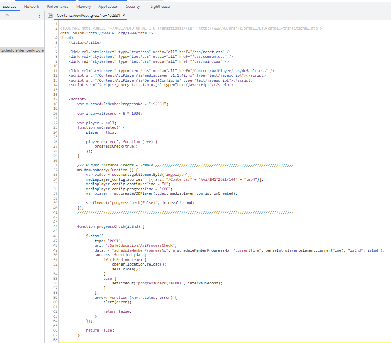The width and height of the screenshot is (391, 343).
Task: Click the jquery-1.11.1.min.js script path
Action: [129, 85]
